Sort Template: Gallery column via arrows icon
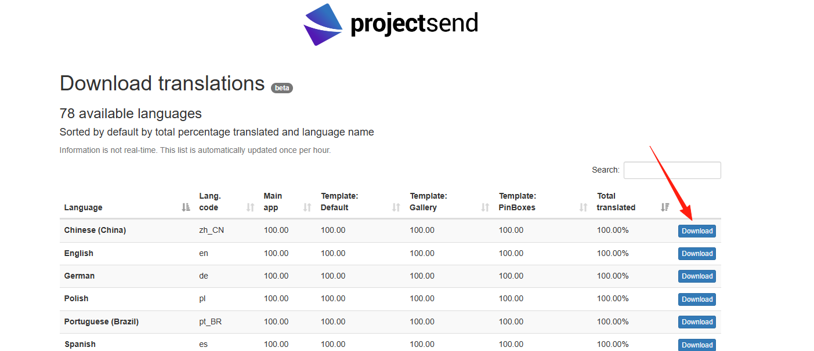814x351 pixels. pos(485,207)
